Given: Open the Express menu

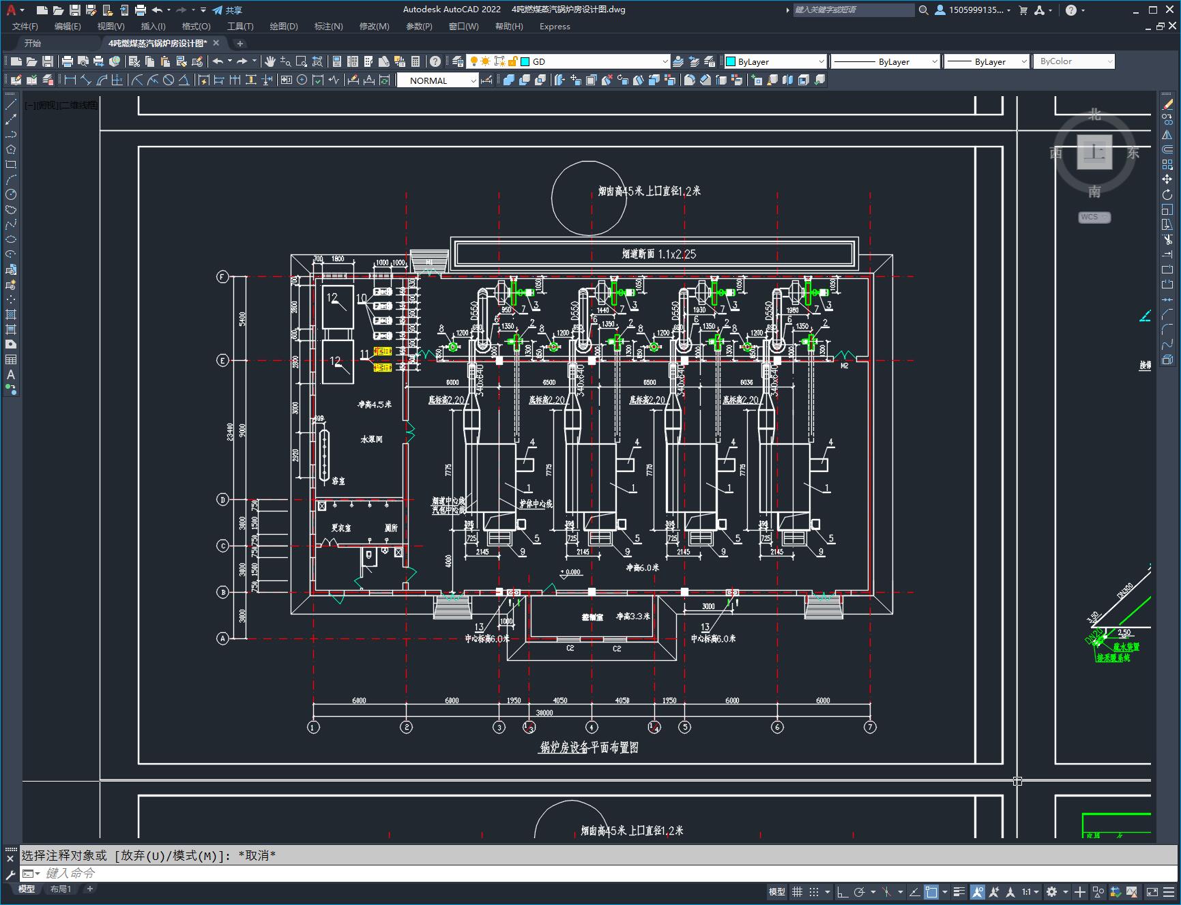Looking at the screenshot, I should pyautogui.click(x=555, y=27).
